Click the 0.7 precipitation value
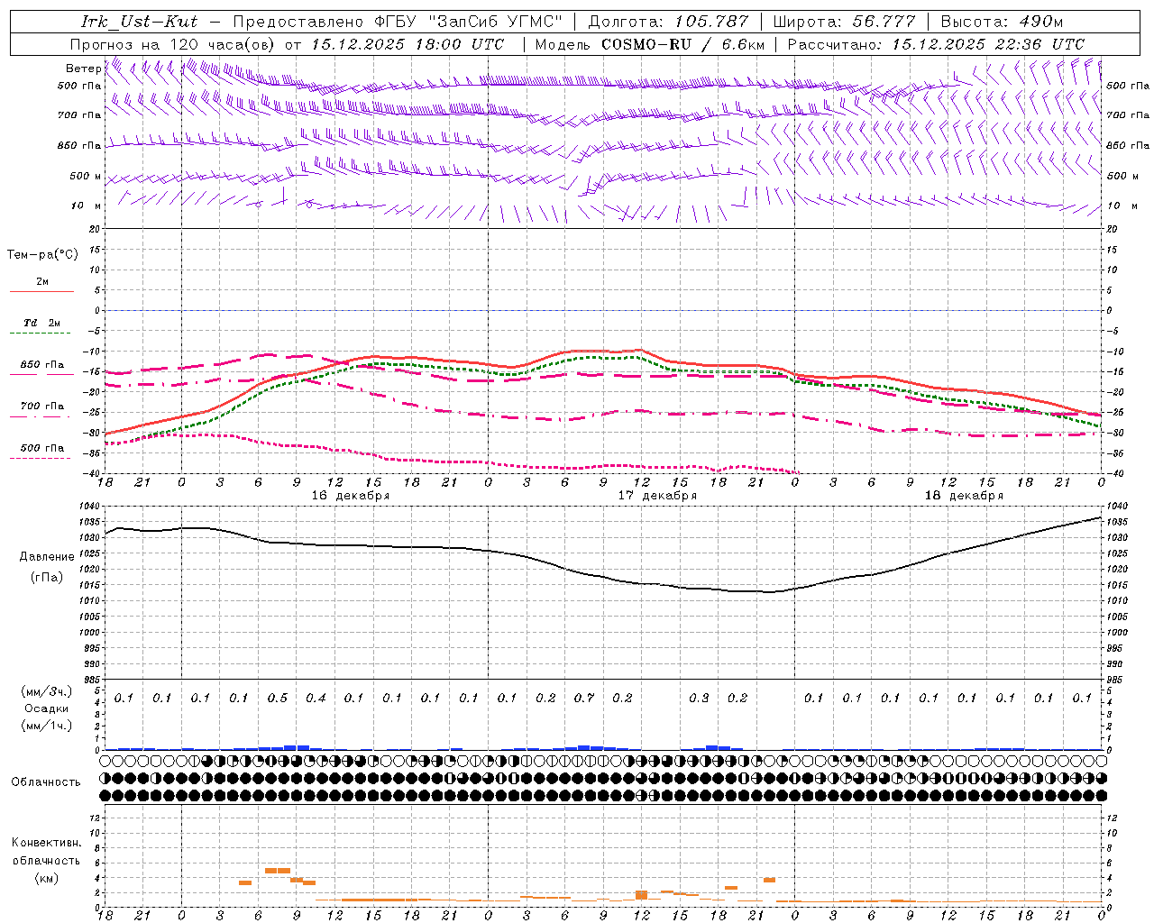1154x923 pixels. tap(584, 699)
